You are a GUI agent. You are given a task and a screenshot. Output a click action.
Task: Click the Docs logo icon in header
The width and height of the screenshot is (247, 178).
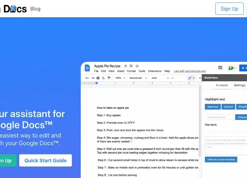[x=13, y=9]
